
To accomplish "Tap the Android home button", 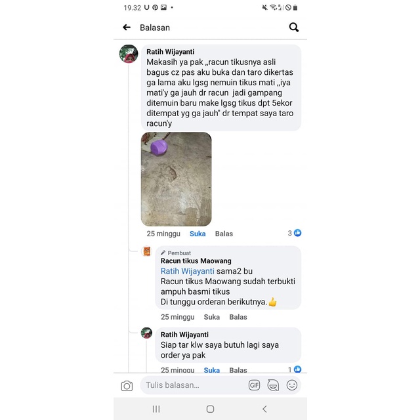I will pos(210,409).
